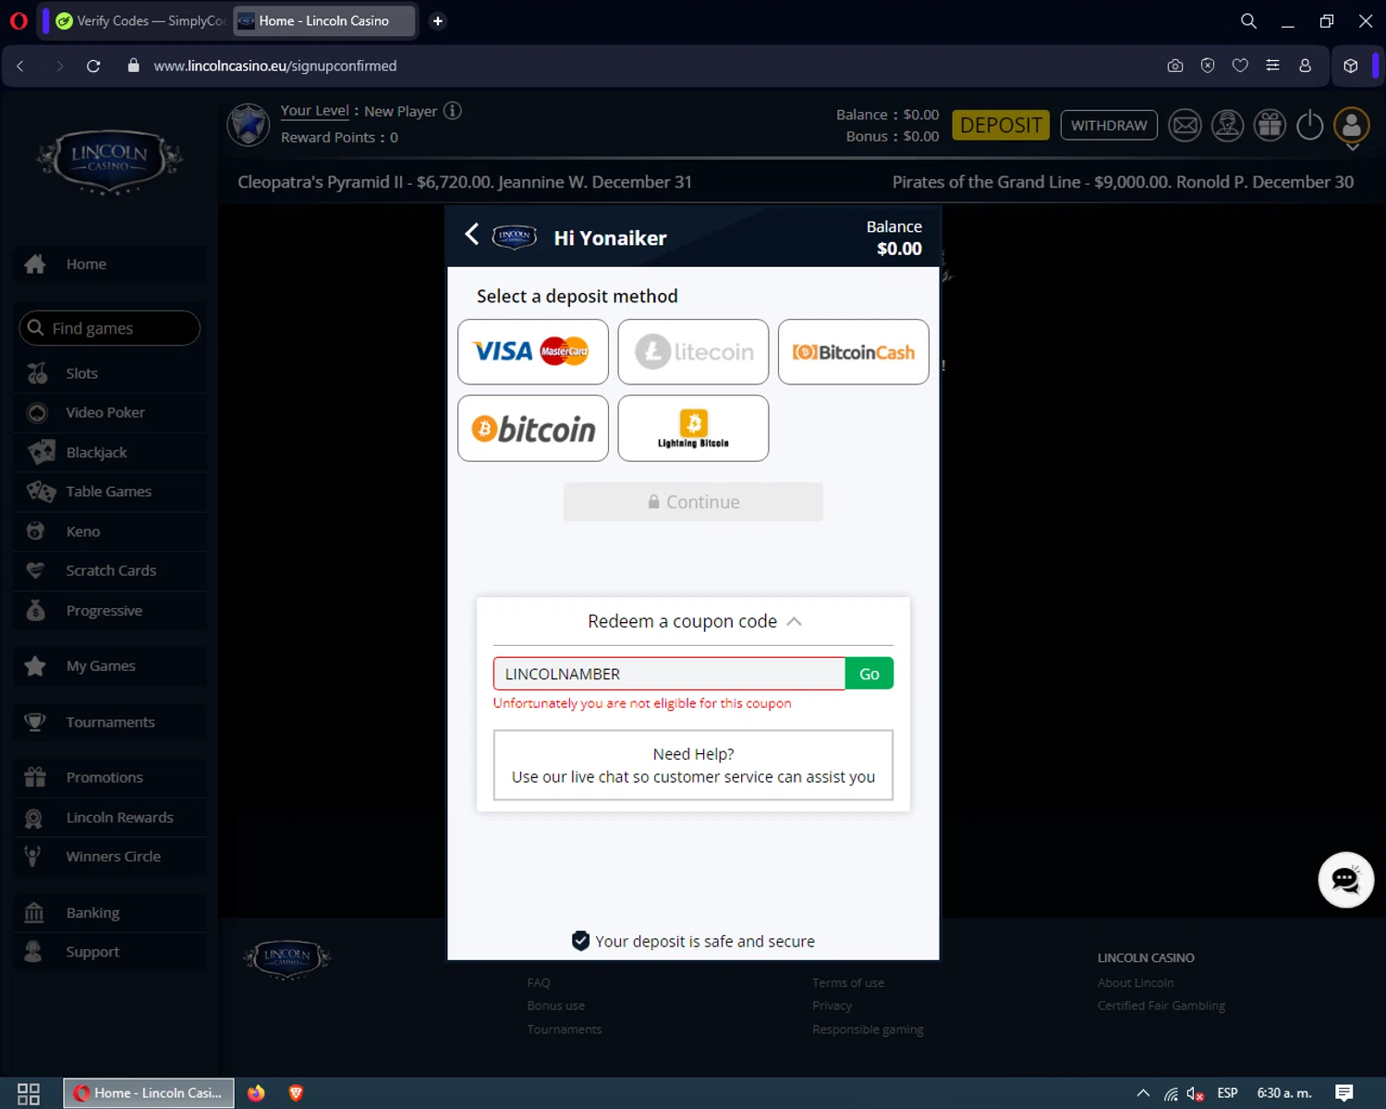Select BitcoinCash deposit method
The width and height of the screenshot is (1386, 1109).
point(853,351)
